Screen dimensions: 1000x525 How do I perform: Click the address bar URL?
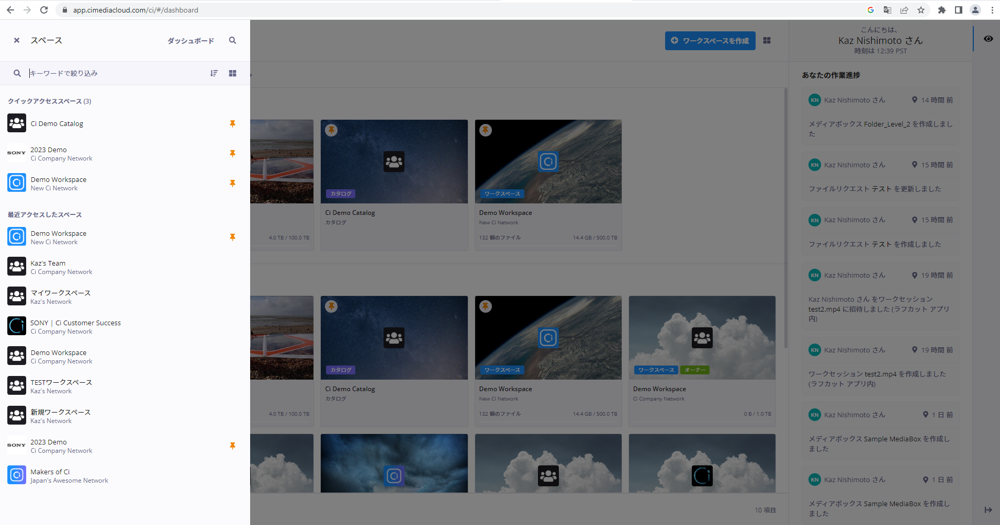point(136,10)
